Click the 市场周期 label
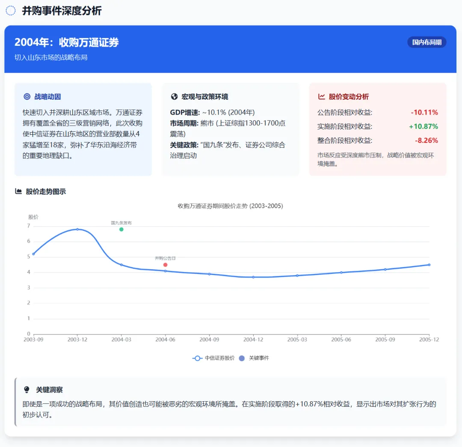The height and width of the screenshot is (447, 462). point(184,123)
